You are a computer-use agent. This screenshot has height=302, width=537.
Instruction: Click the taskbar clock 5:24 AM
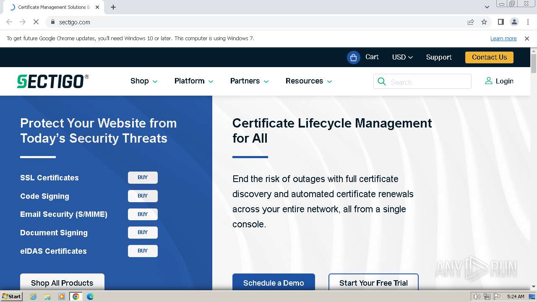[x=516, y=297]
